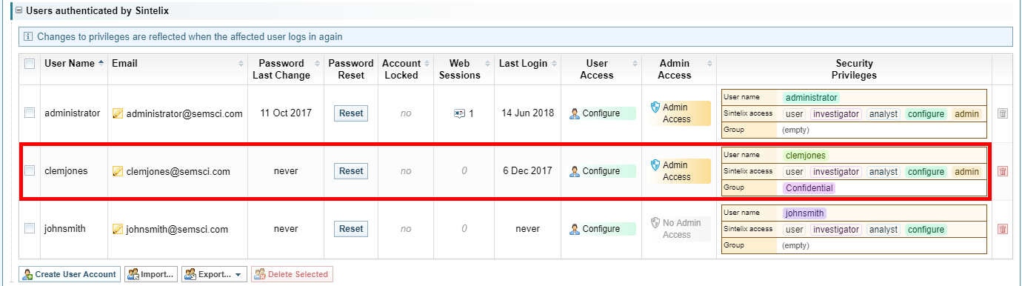Viewport: 1022px width, 286px height.
Task: Click edit email icon for administrator
Action: 117,113
